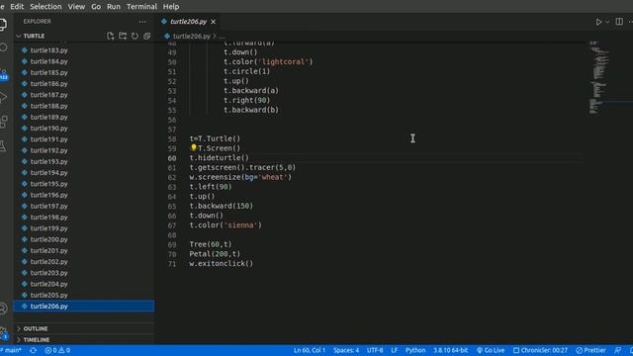Viewport: 633px width, 356px height.
Task: Click the minimap code overview
Action: [x=598, y=77]
